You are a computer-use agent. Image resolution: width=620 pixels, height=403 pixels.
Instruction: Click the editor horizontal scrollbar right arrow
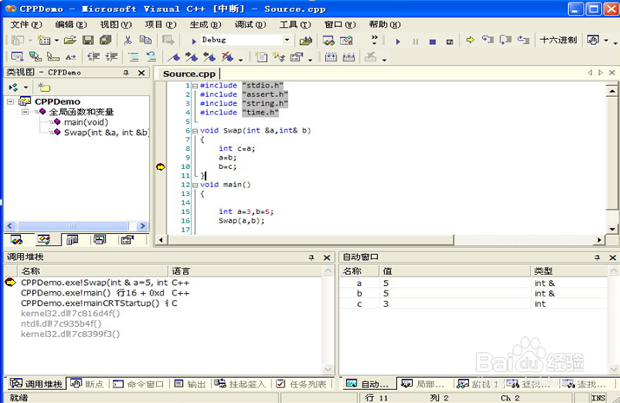599,239
